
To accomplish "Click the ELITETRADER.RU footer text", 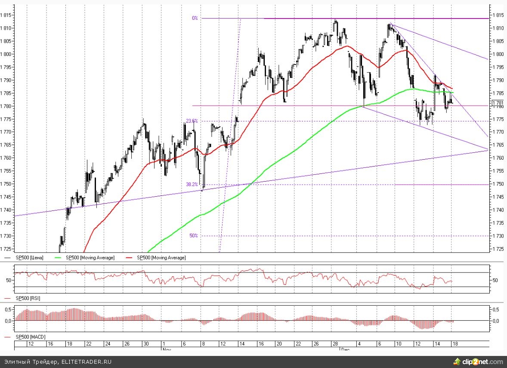I will pos(87,362).
